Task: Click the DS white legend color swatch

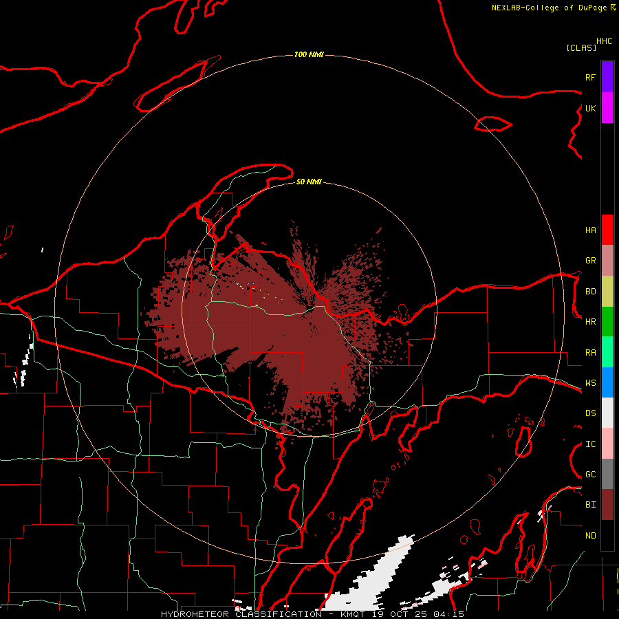Action: [x=607, y=413]
